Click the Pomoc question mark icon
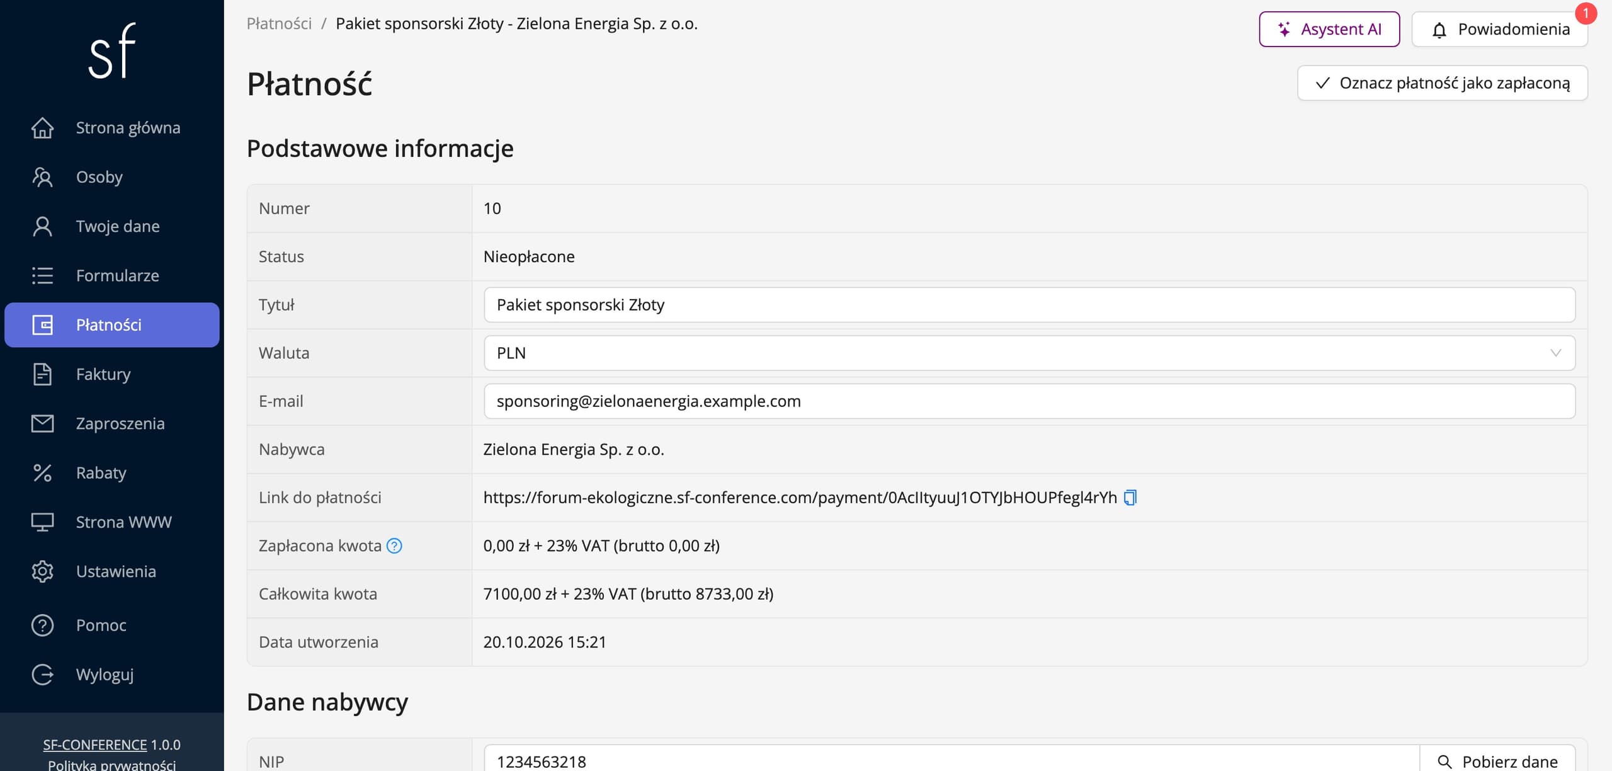Screen dimensions: 1612x771 pyautogui.click(x=42, y=625)
